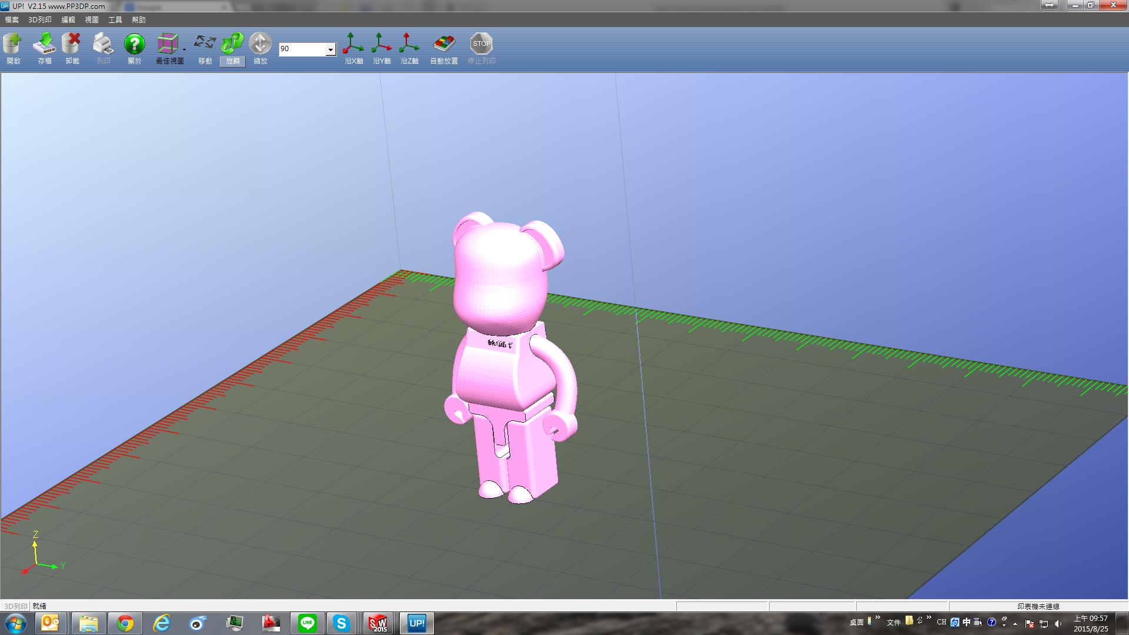Screen dimensions: 1129x635
Task: Open Skype from the taskbar
Action: pos(342,623)
